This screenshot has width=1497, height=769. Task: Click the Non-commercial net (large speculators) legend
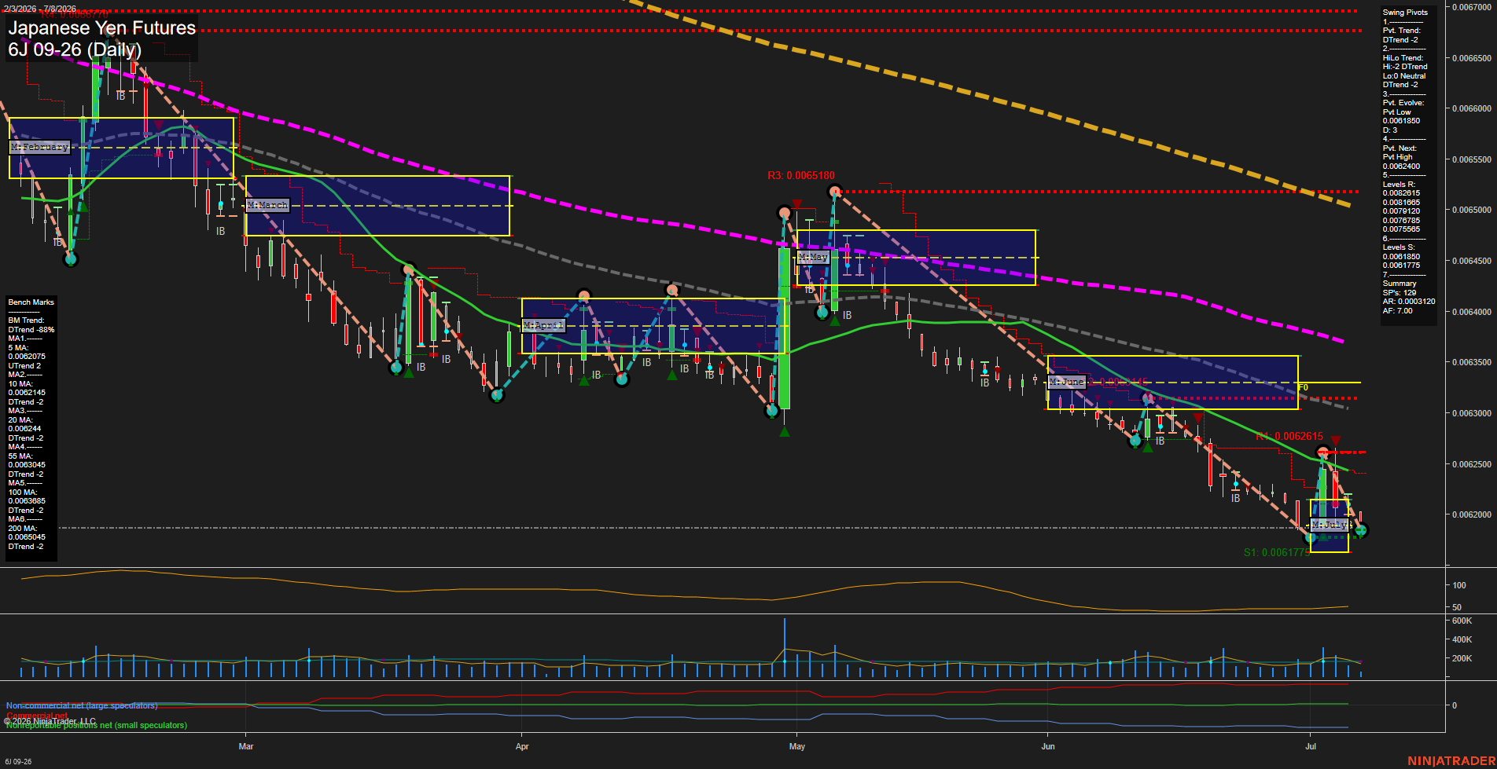pos(82,706)
